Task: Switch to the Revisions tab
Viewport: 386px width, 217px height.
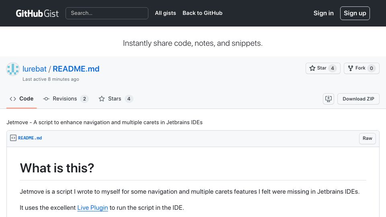Action: [x=66, y=99]
